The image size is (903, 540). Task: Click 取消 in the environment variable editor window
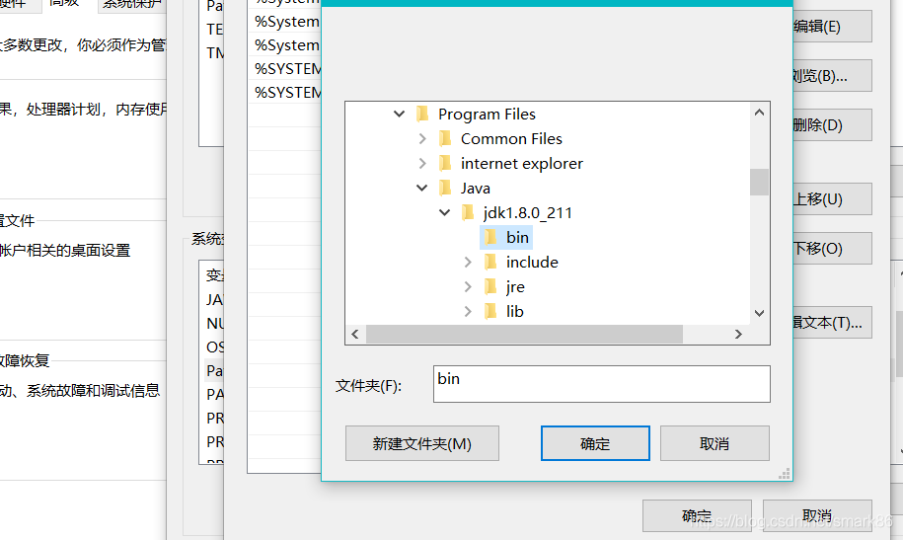click(817, 515)
